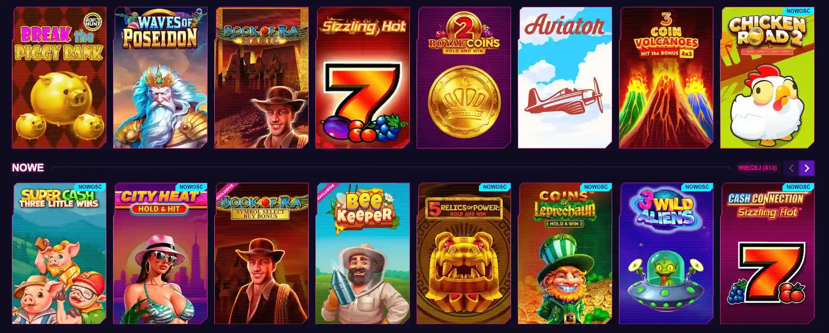829x333 pixels.
Task: Click the next arrow in Nowe section
Action: click(x=807, y=168)
